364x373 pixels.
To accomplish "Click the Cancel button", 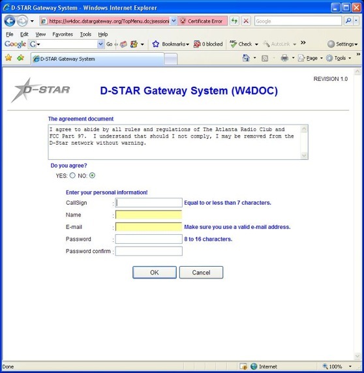I will pos(201,273).
